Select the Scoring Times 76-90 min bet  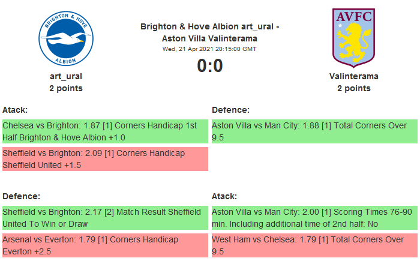click(314, 218)
